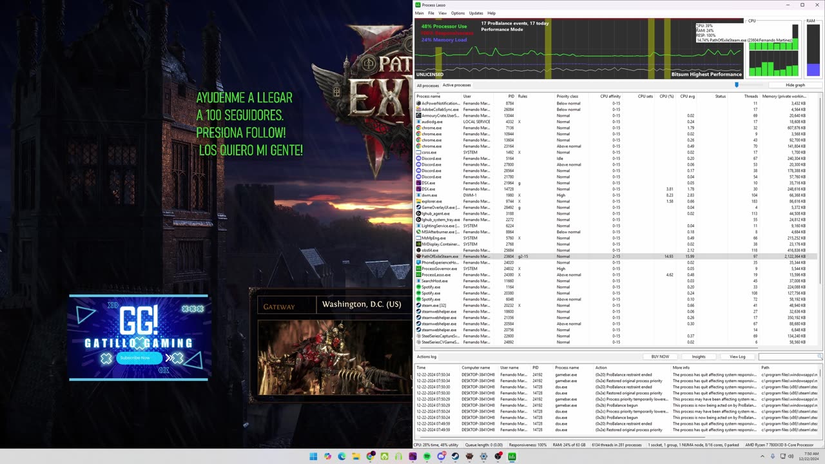Open the Windows Start button

313,456
